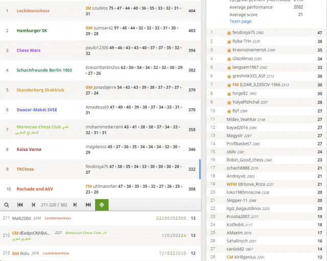Select CM kirillgenius in team list

point(241,257)
